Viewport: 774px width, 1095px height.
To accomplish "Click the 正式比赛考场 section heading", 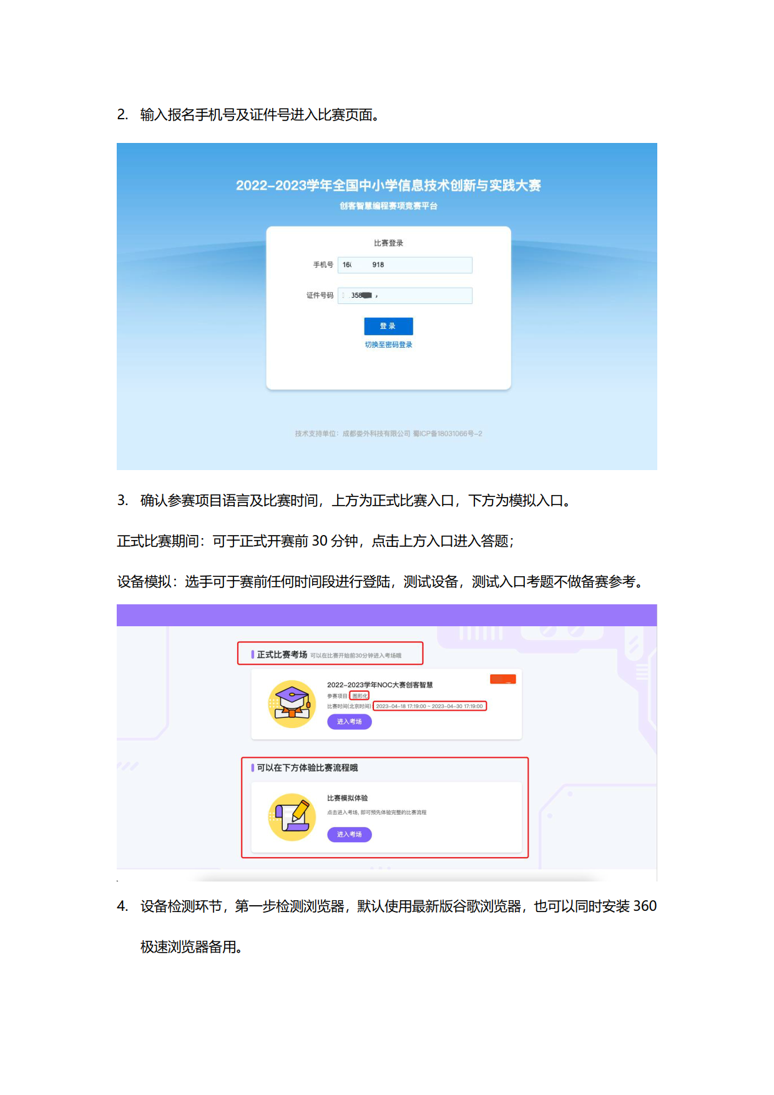I will pos(282,654).
